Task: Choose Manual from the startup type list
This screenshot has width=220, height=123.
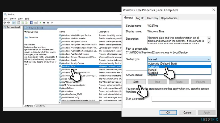Action: tap(179, 70)
